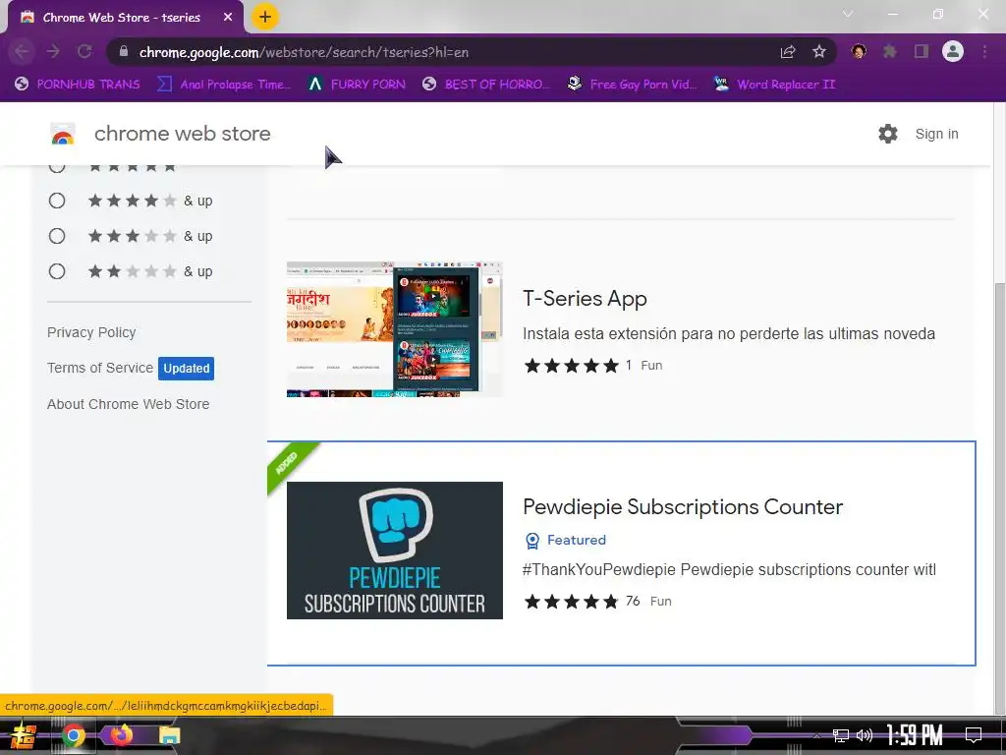
Task: Click the Windows Start button in taskbar
Action: pos(24,735)
